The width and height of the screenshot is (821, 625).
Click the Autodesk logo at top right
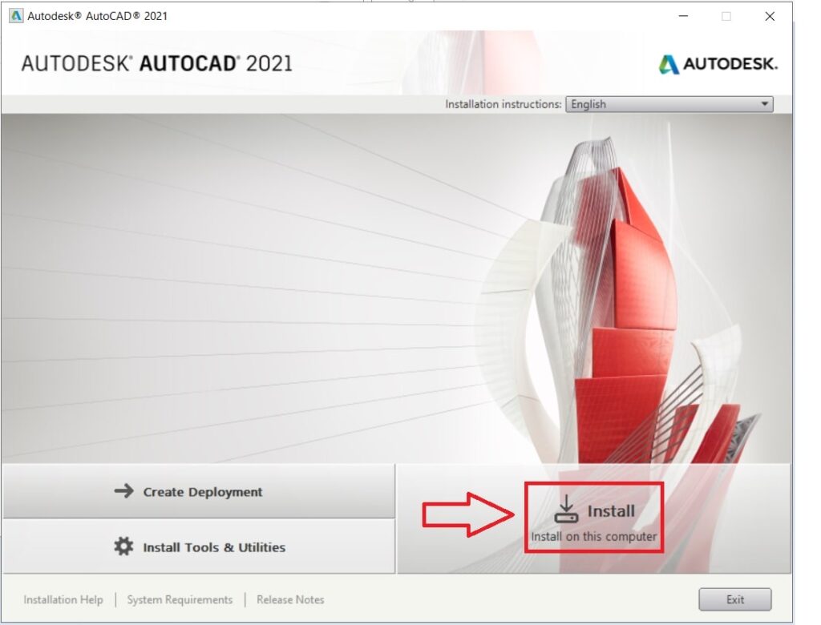click(x=718, y=64)
